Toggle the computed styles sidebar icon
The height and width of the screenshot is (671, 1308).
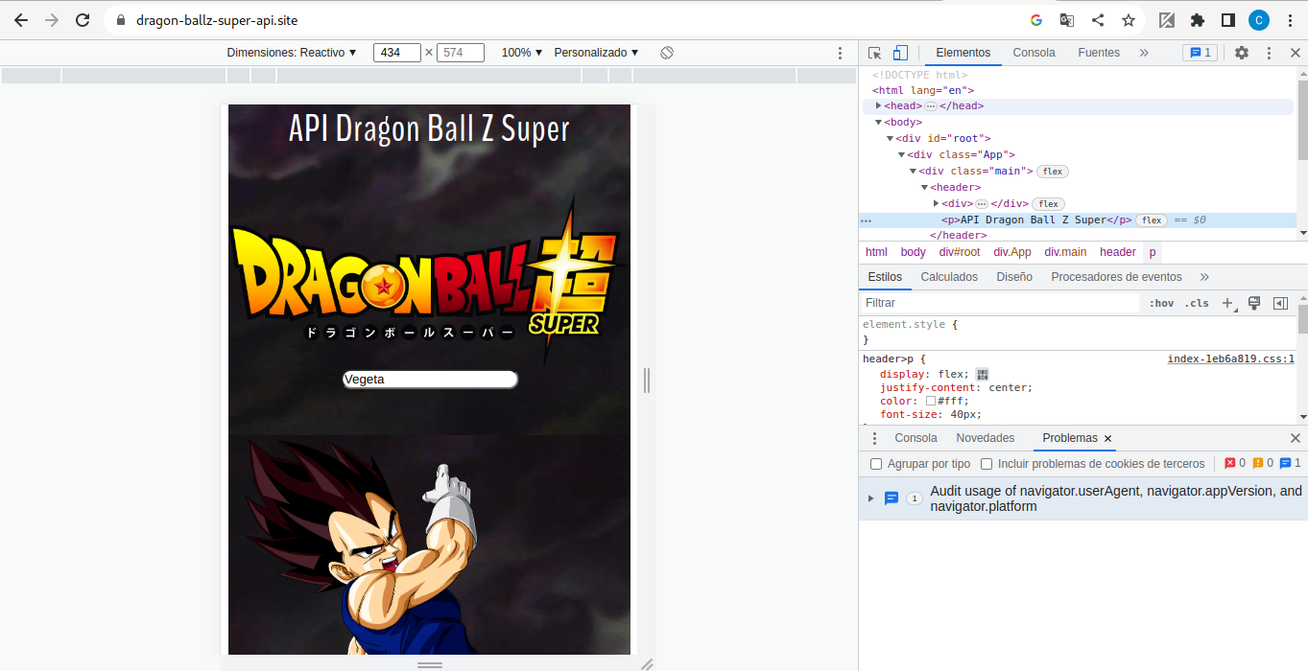(1279, 303)
